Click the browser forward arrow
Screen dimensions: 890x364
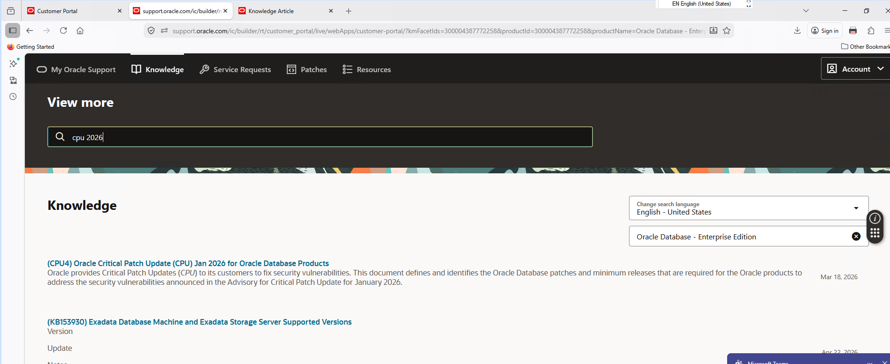[46, 30]
